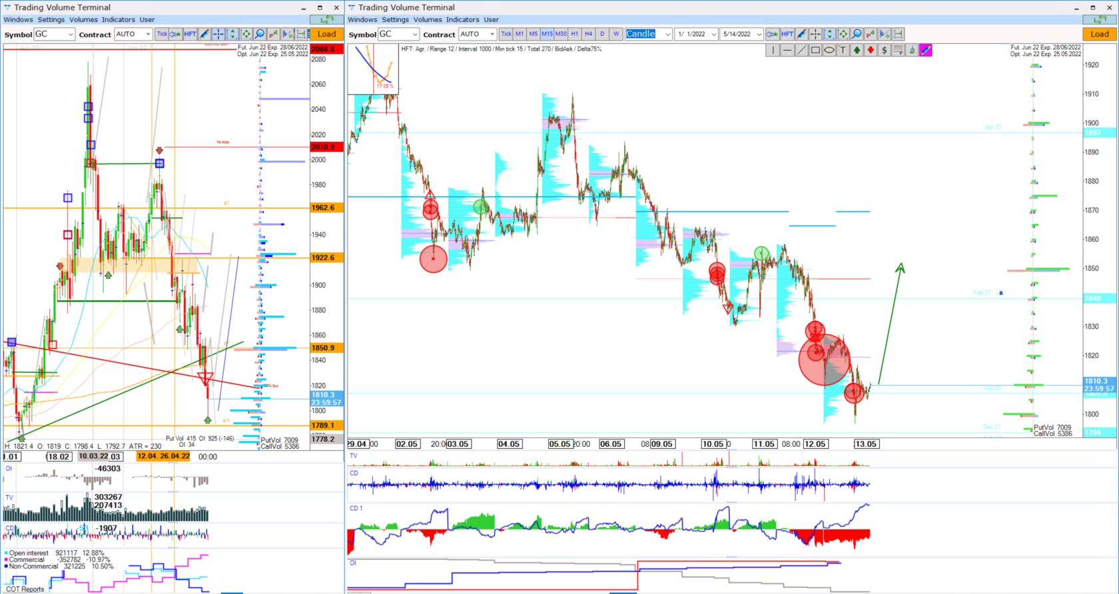The height and width of the screenshot is (594, 1119).
Task: Toggle Tick button in left window
Action: point(162,34)
